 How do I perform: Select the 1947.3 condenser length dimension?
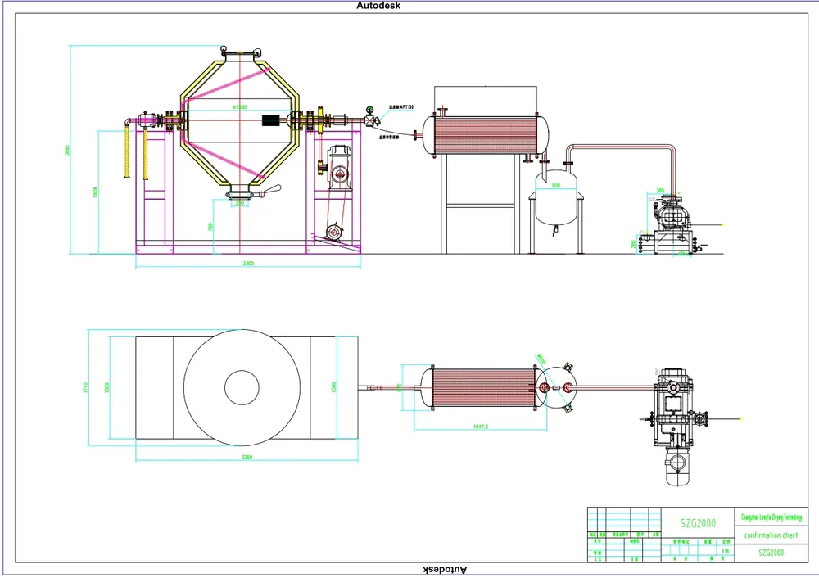point(481,427)
